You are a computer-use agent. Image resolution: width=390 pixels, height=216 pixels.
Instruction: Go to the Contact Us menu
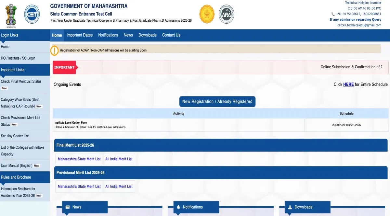click(x=171, y=35)
